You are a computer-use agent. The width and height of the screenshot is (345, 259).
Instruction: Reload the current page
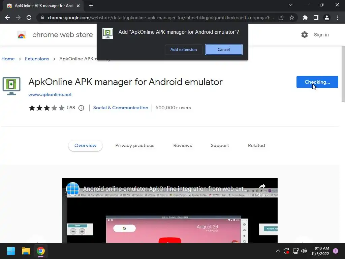pyautogui.click(x=29, y=18)
